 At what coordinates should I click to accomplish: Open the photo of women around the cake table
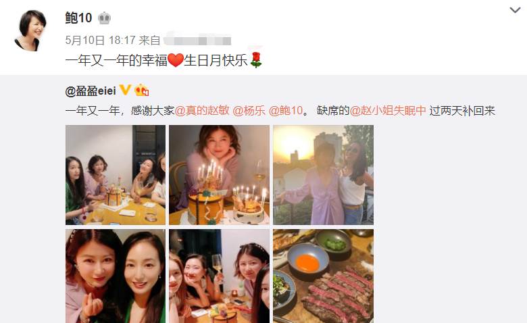point(116,175)
